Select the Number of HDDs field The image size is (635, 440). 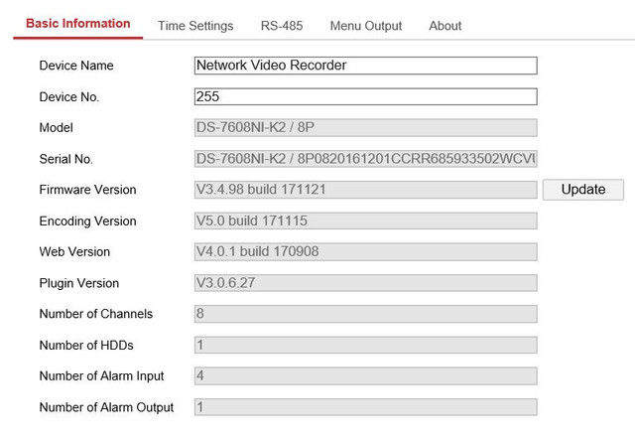coord(365,346)
